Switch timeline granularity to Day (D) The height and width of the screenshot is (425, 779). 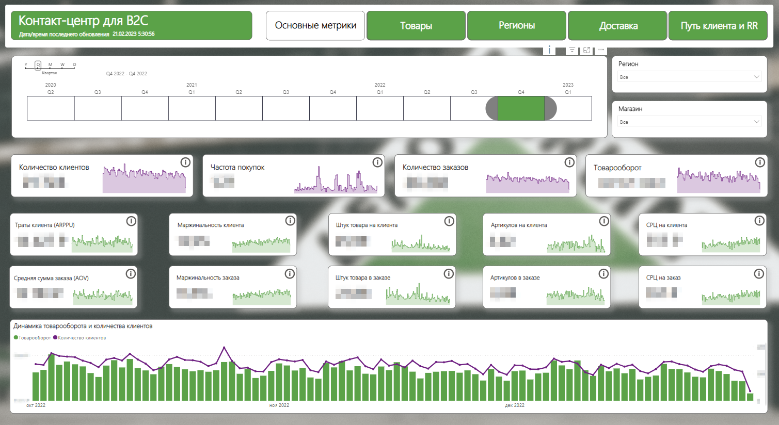coord(74,65)
